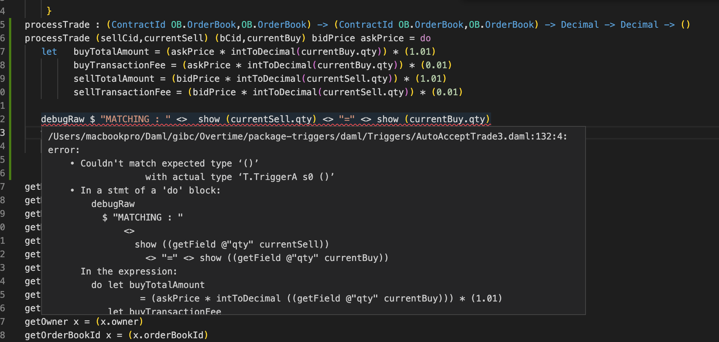Click the sellTransactionFee variable name
Image resolution: width=719 pixels, height=342 pixels.
tap(122, 92)
